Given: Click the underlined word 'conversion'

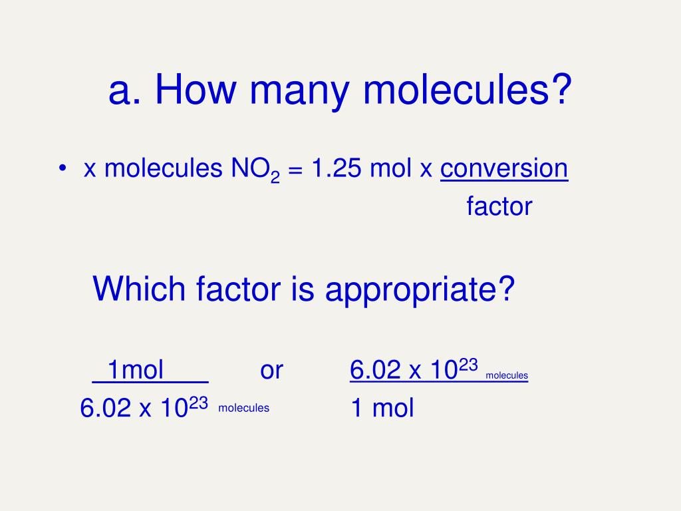Looking at the screenshot, I should [x=504, y=168].
